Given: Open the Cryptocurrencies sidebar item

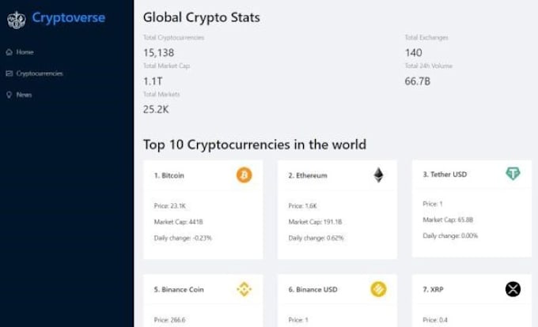Looking at the screenshot, I should (34, 73).
